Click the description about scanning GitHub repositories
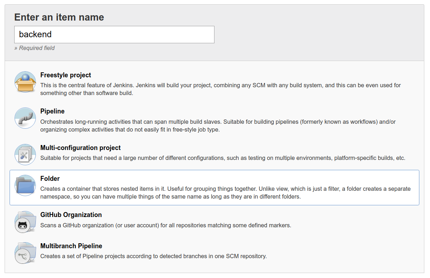Viewport: 430px width, 278px height. (165, 225)
